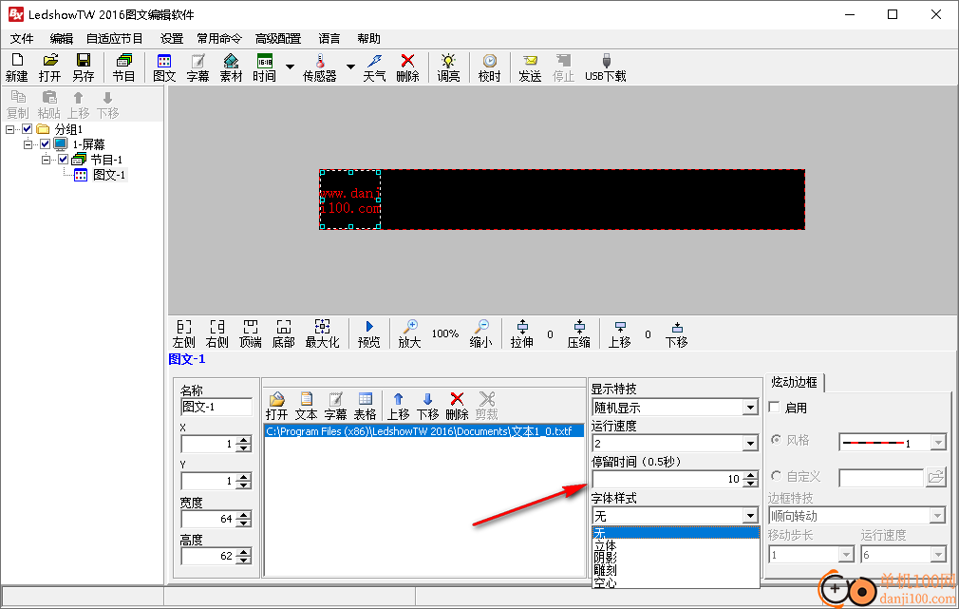Move entry up with panel 上移 icon

(398, 406)
